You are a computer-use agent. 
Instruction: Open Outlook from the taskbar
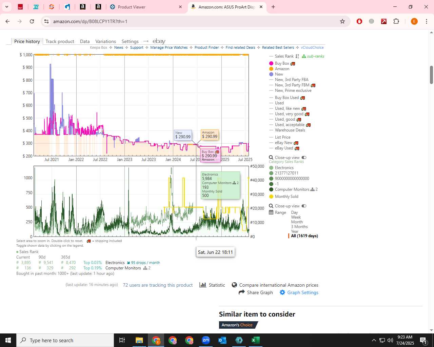pyautogui.click(x=222, y=340)
